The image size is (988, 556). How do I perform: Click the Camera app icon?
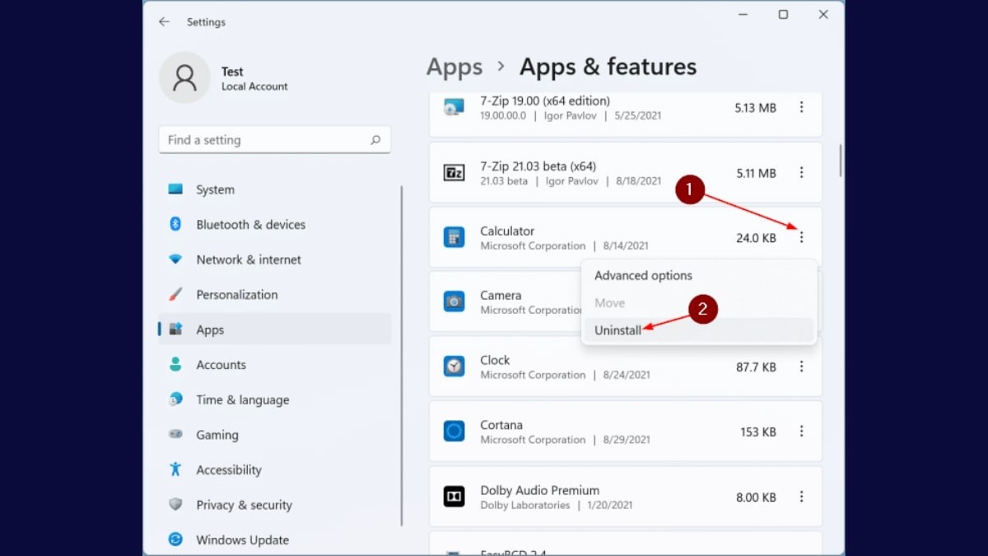pos(454,301)
